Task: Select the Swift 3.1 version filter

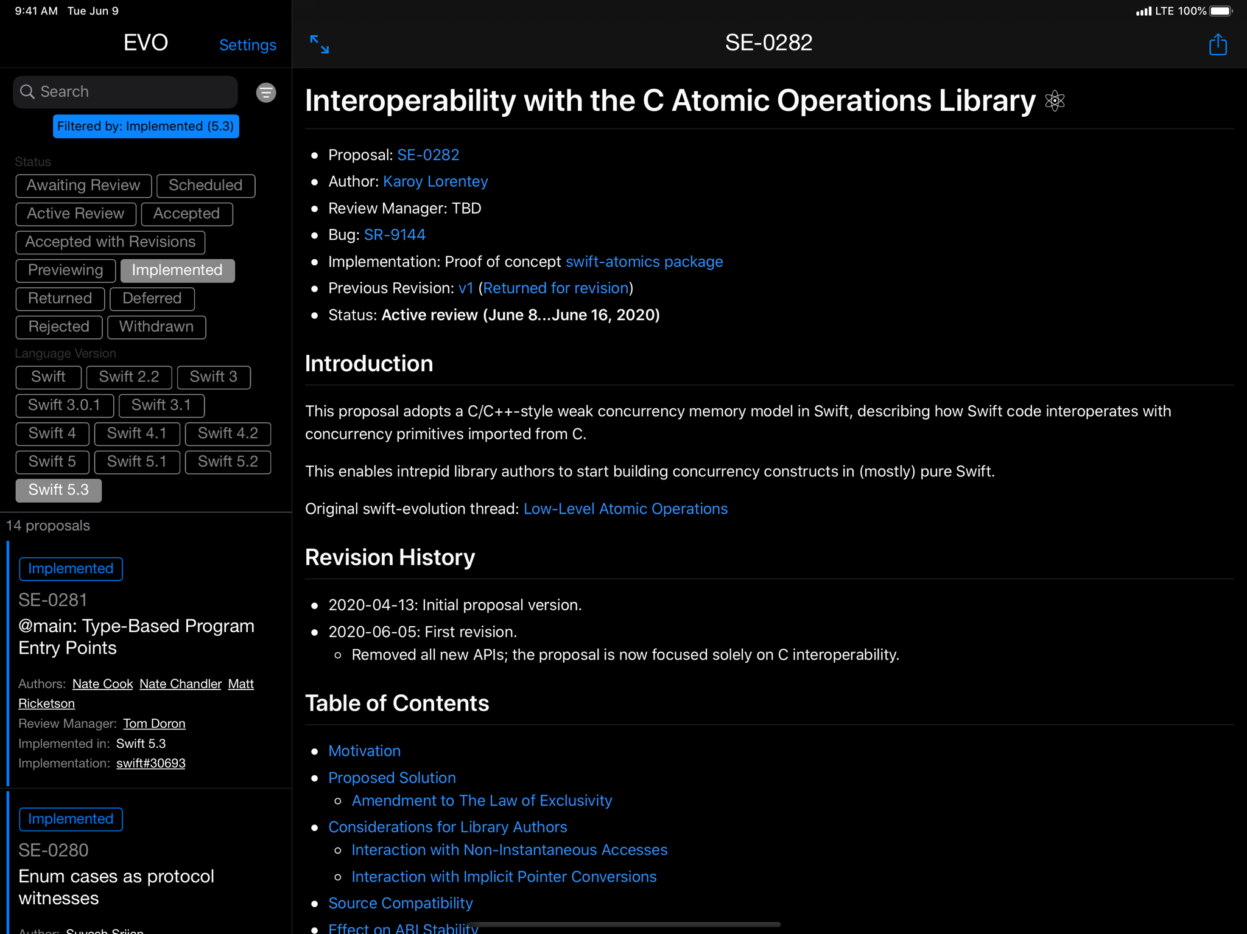Action: (161, 405)
